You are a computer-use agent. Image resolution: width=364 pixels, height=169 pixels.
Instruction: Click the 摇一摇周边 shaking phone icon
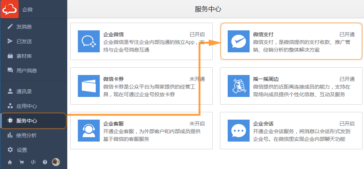point(238,86)
